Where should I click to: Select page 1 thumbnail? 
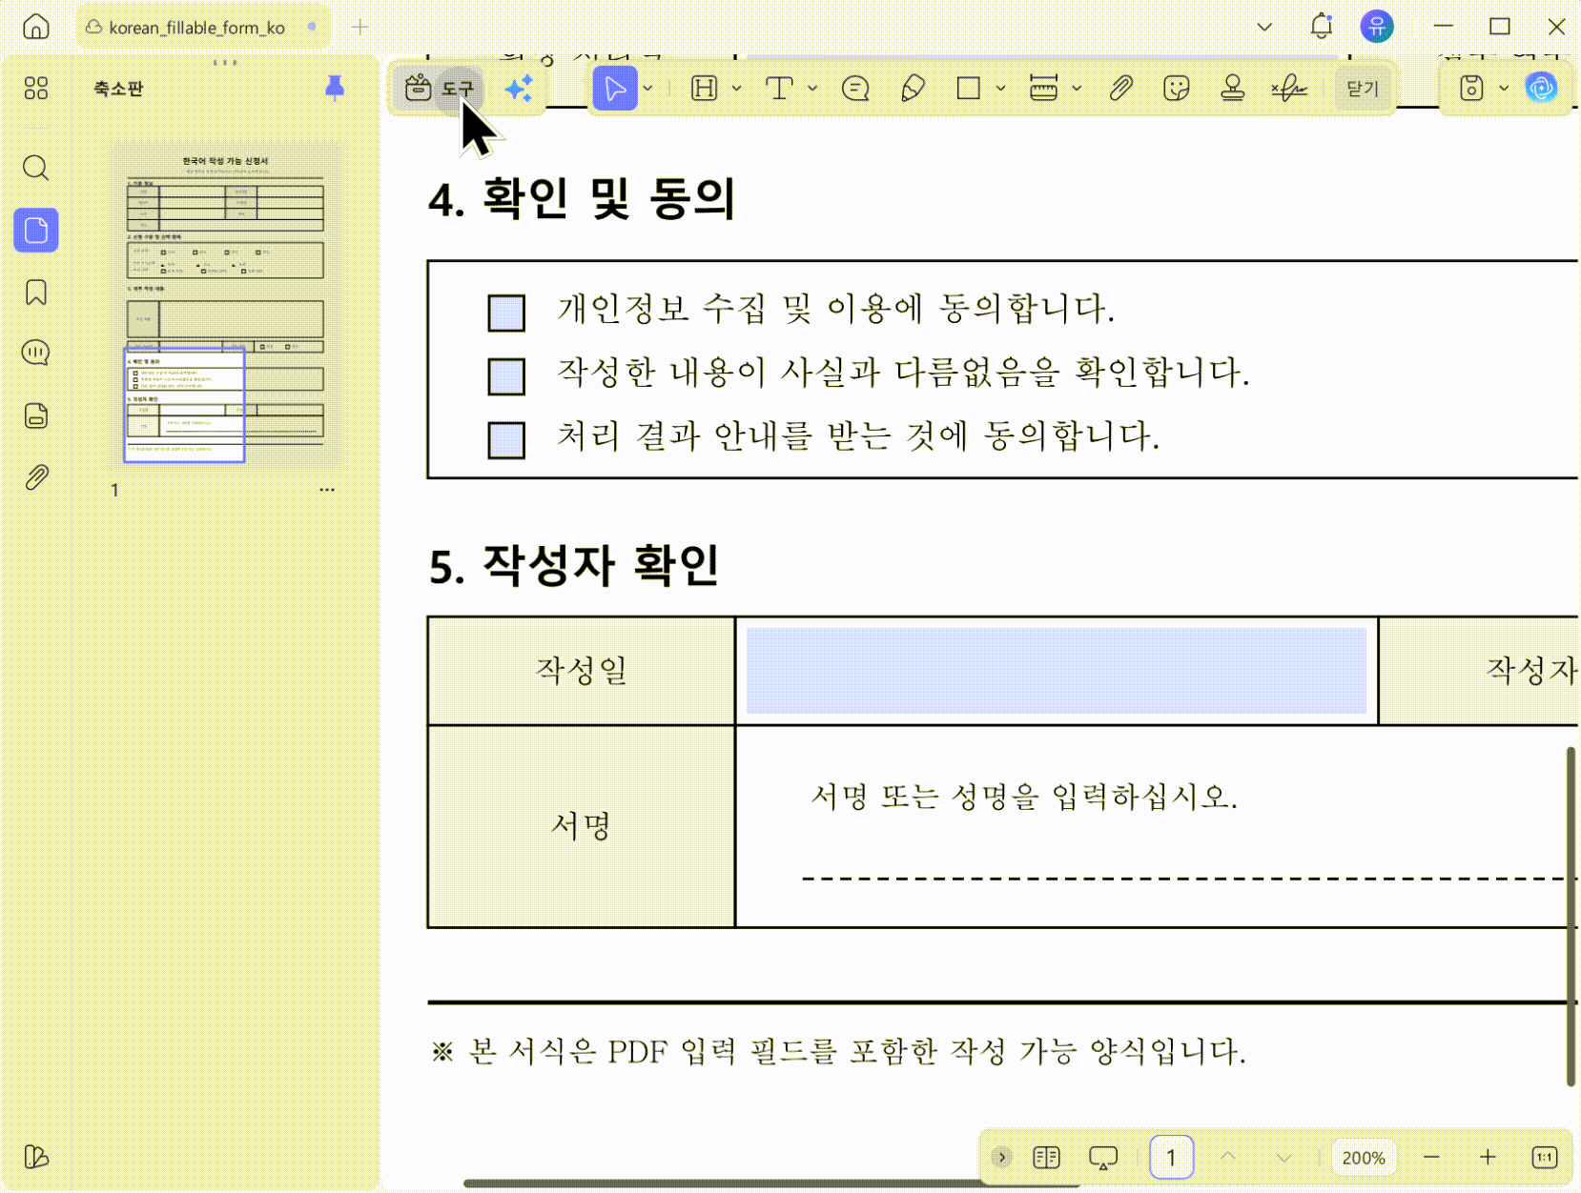click(226, 305)
